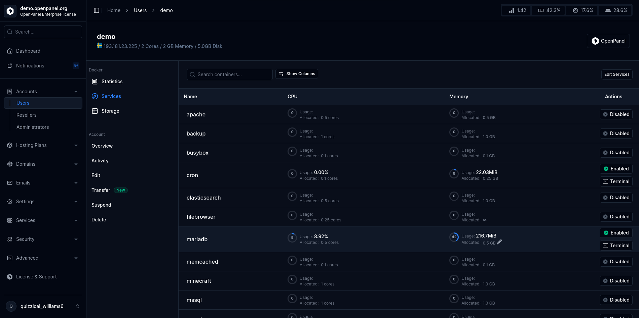The image size is (639, 318).
Task: Disable the mariadb service
Action: coord(616,233)
